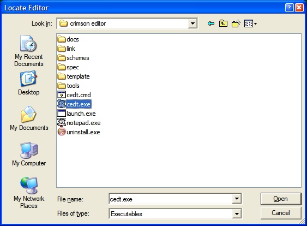Screen dimensions: 307x226
Task: Select the schemes folder
Action: click(x=74, y=58)
